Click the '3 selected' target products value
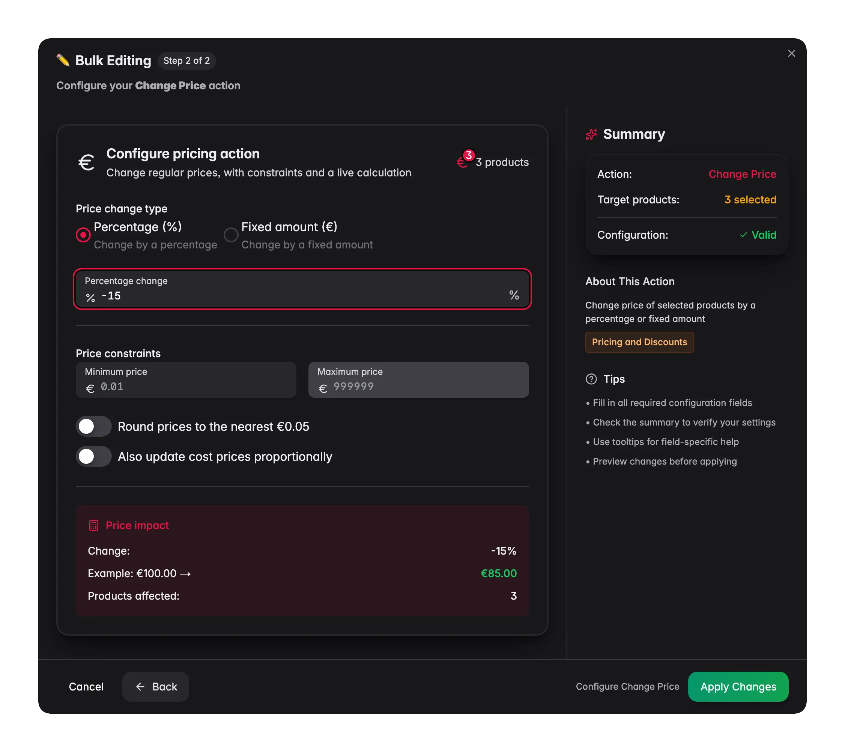845x752 pixels. coord(750,200)
